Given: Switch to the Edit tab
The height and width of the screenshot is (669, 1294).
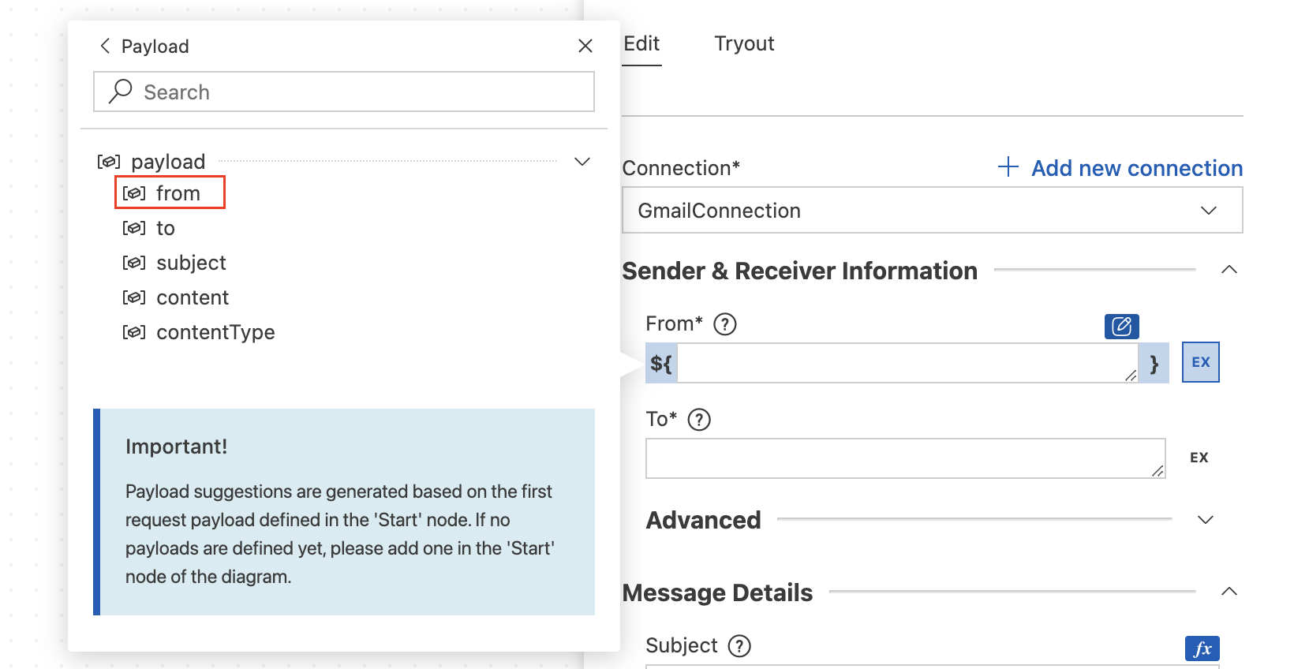Looking at the screenshot, I should [x=641, y=44].
